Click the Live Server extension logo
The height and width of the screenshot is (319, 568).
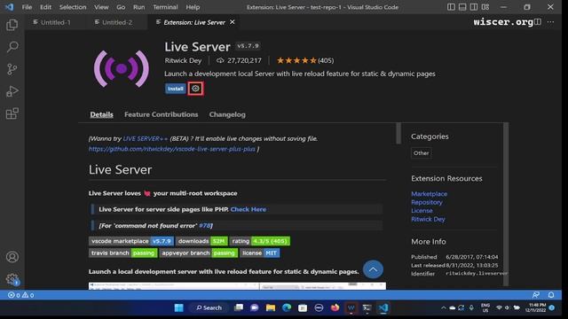(122, 69)
